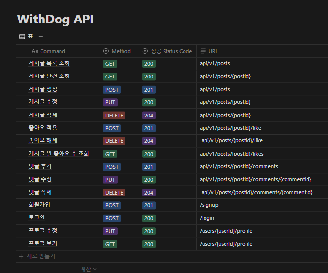Click POST tag in 게시글 생성 row

click(x=112, y=90)
